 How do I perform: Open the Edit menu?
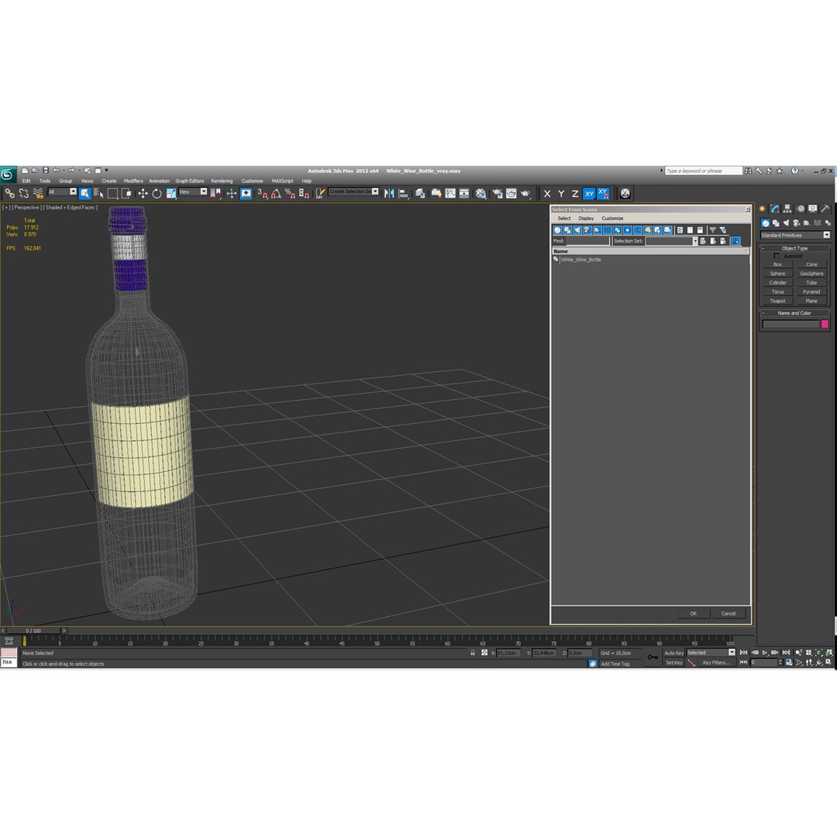click(x=26, y=181)
